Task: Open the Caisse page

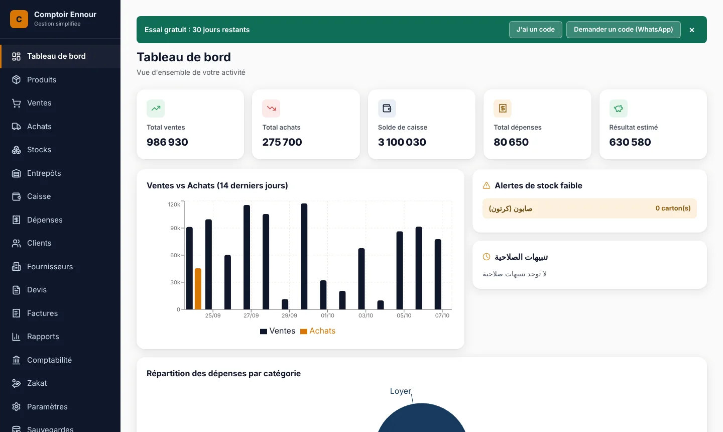Action: (60, 196)
